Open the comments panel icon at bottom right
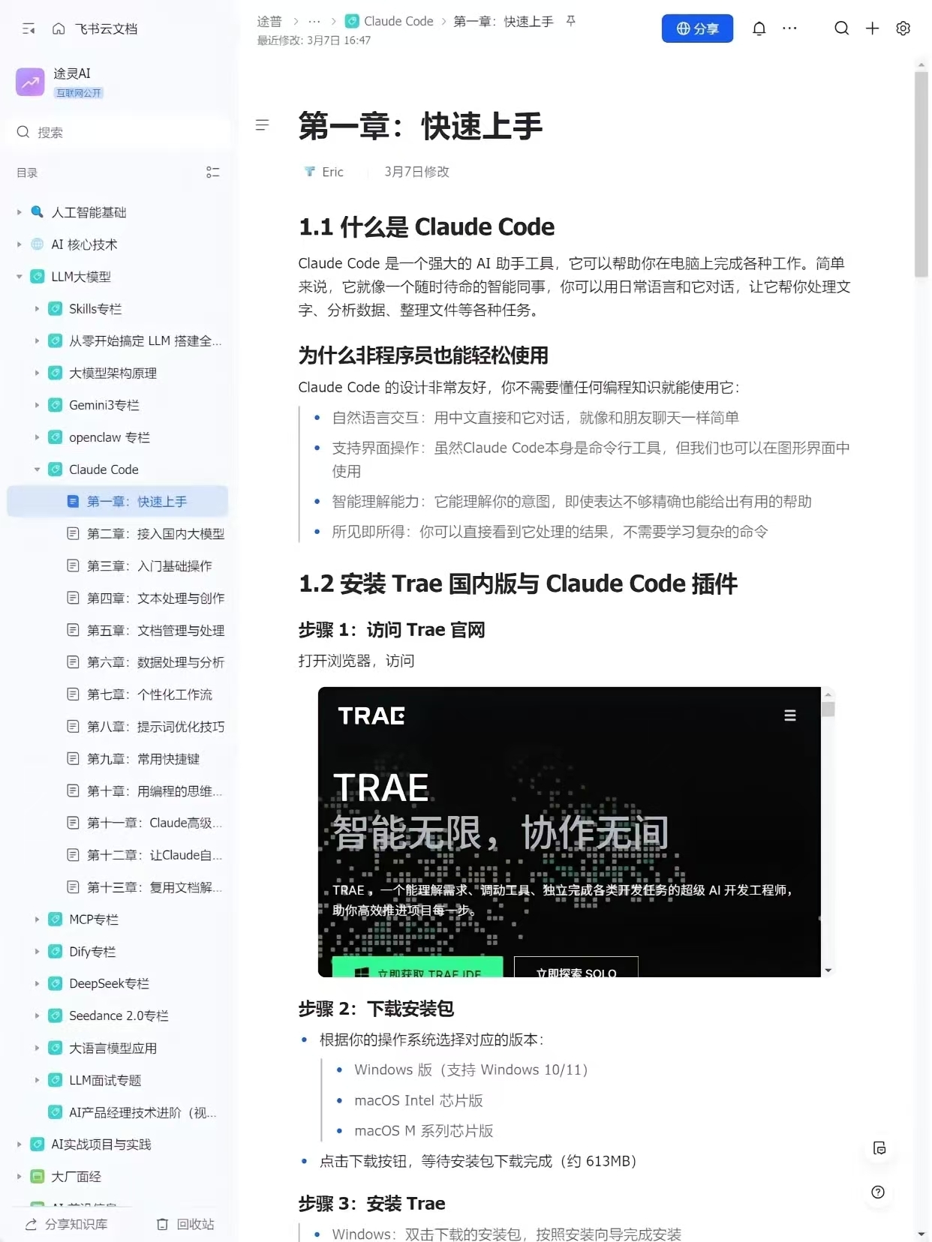This screenshot has width=932, height=1242. [x=879, y=1148]
